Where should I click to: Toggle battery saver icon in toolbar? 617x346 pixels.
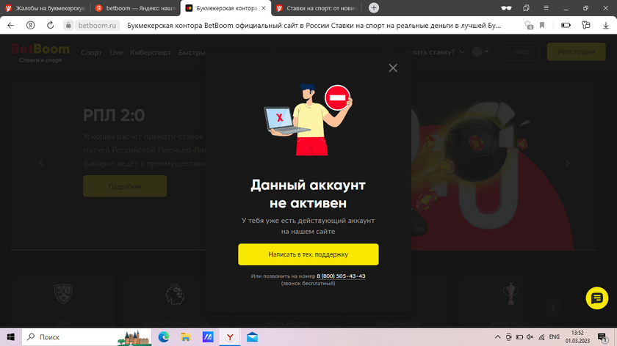coord(566,25)
